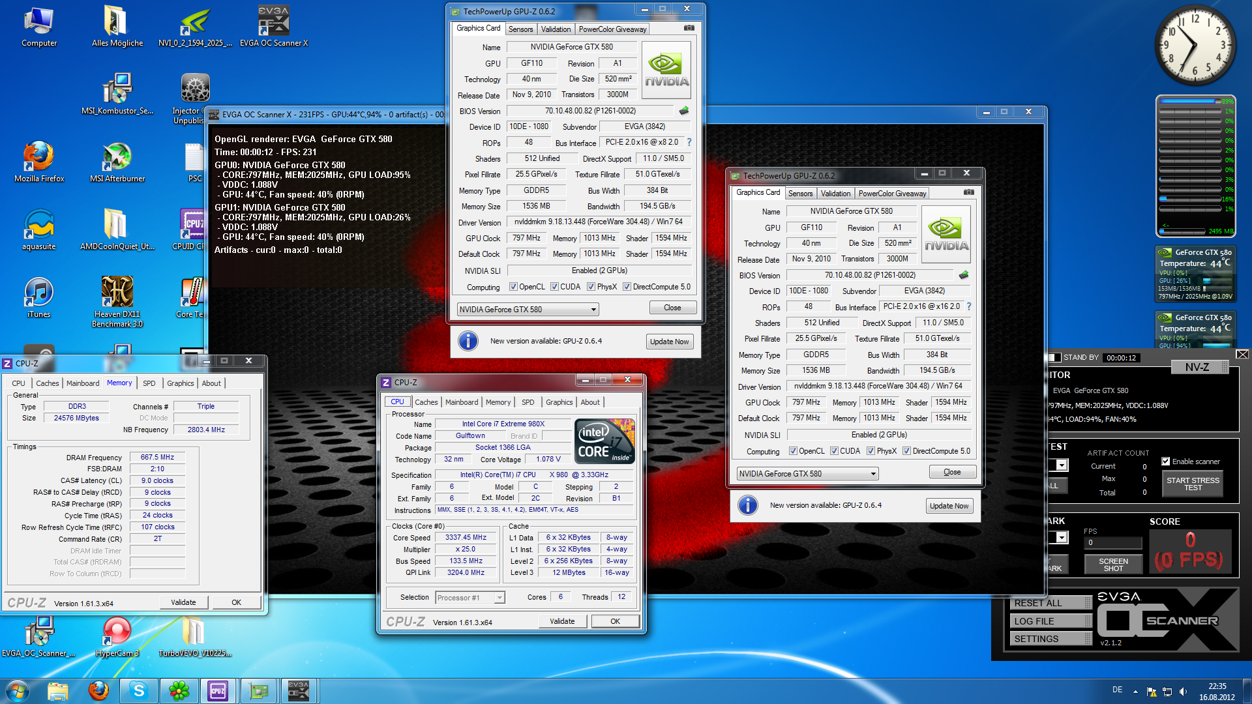Open the Processor #1 selection dropdown in CPU-Z
Image resolution: width=1252 pixels, height=704 pixels.
click(499, 598)
